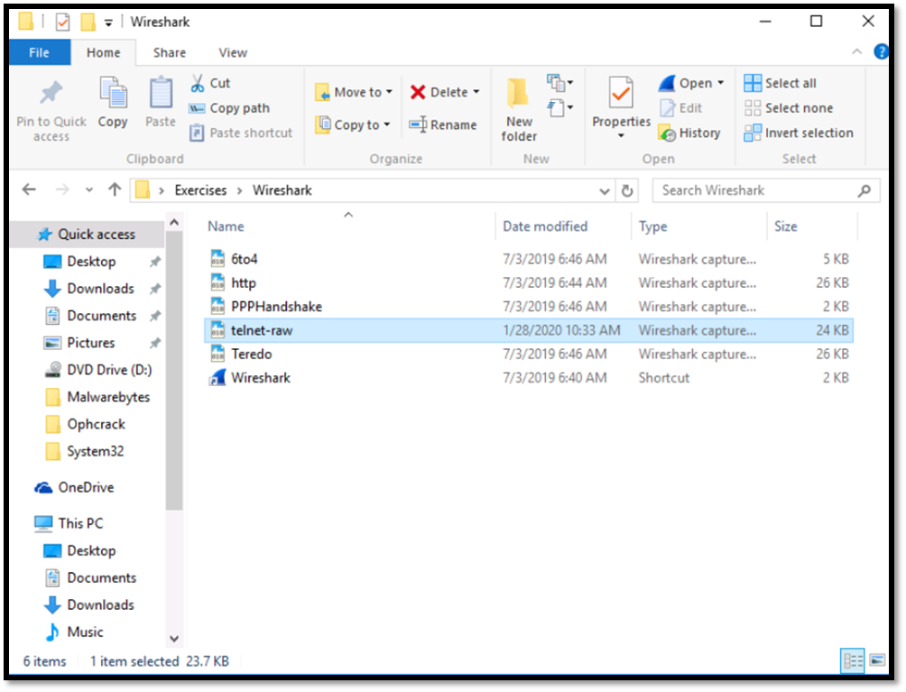The image size is (906, 692).
Task: Select the 6to4 capture file
Action: 529,259
